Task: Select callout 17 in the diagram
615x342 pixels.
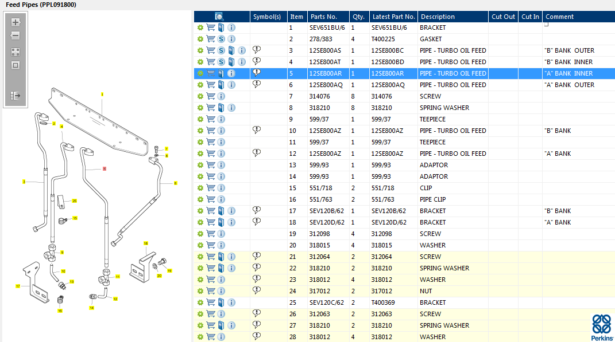Action: (18, 286)
